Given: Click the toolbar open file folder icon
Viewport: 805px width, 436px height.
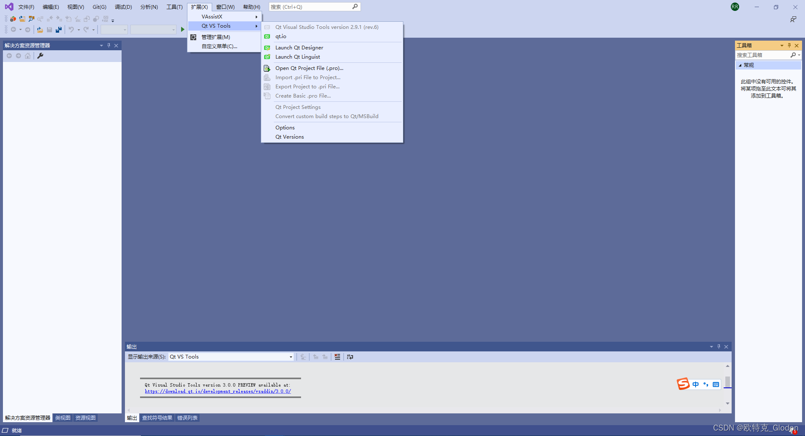Looking at the screenshot, I should (x=40, y=30).
